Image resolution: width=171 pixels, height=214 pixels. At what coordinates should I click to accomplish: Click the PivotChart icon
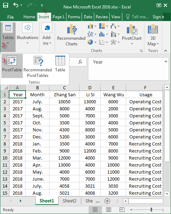tap(132, 30)
